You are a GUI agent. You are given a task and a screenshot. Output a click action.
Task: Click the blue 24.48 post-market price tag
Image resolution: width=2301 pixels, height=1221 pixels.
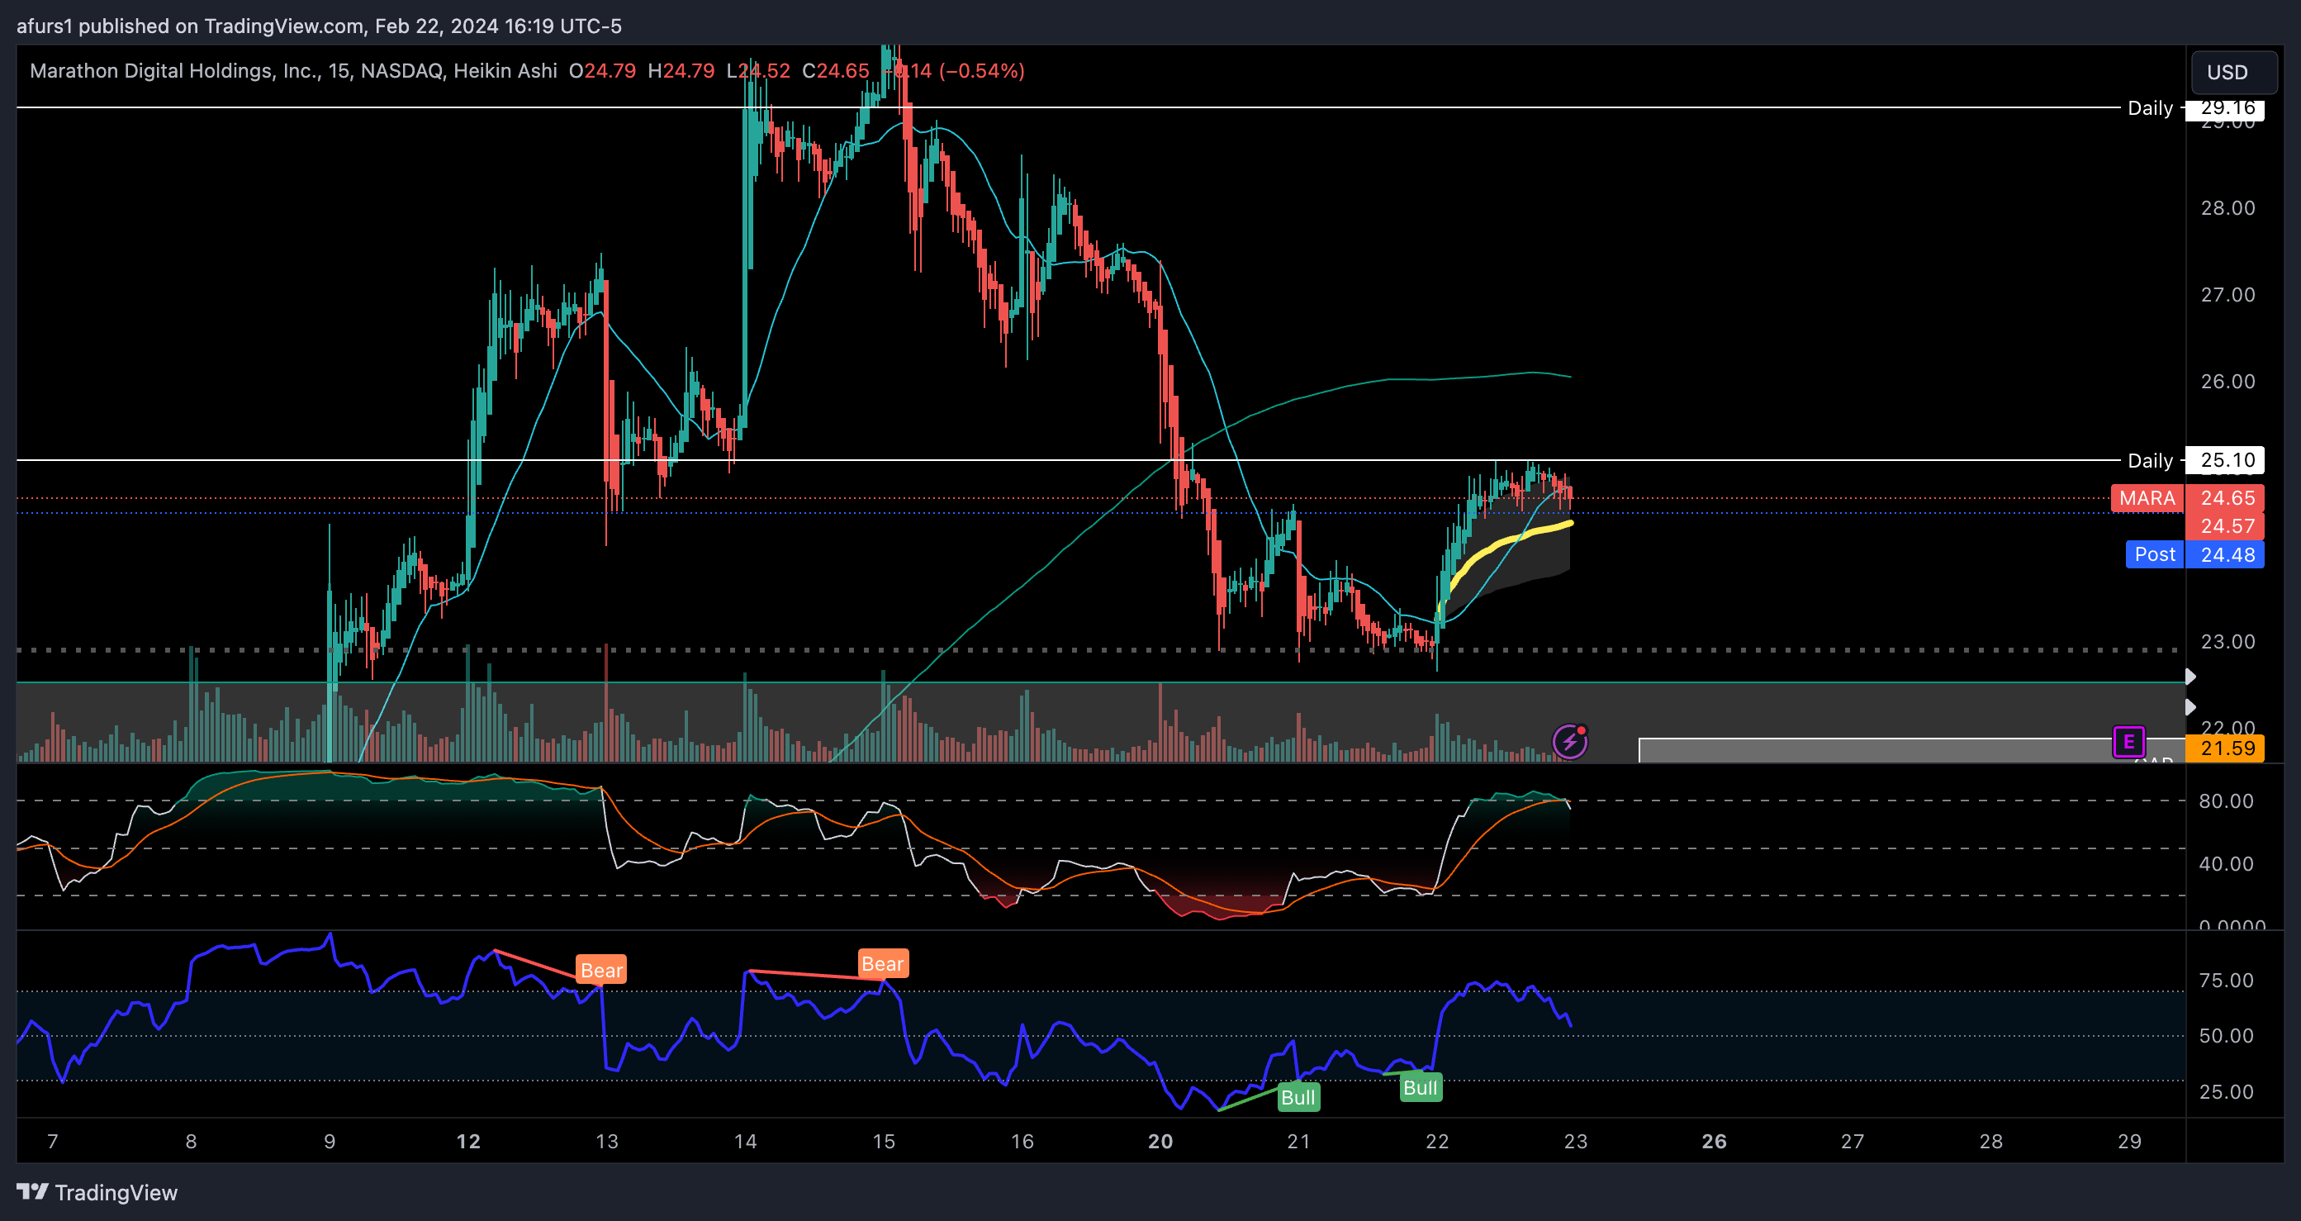[x=2225, y=554]
